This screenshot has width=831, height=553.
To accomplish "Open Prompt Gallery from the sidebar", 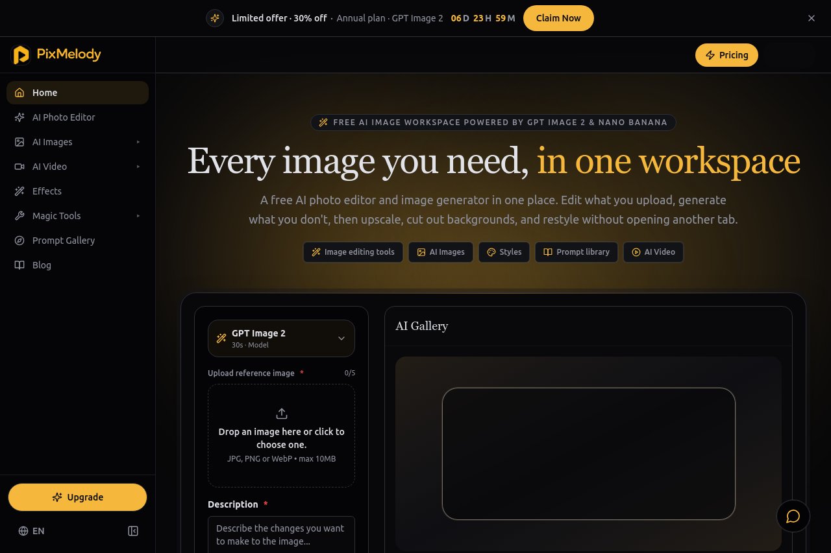I will 77,241.
